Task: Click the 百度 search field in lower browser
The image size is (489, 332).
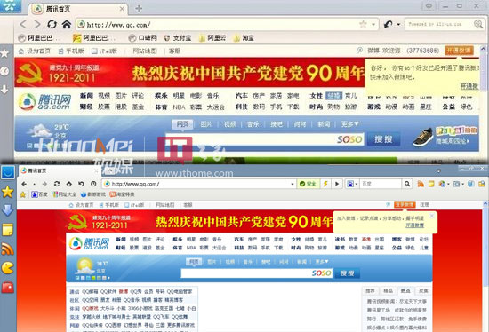Action: pos(381,184)
